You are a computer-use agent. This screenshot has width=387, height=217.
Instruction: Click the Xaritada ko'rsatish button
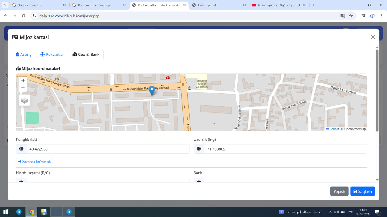coord(34,162)
